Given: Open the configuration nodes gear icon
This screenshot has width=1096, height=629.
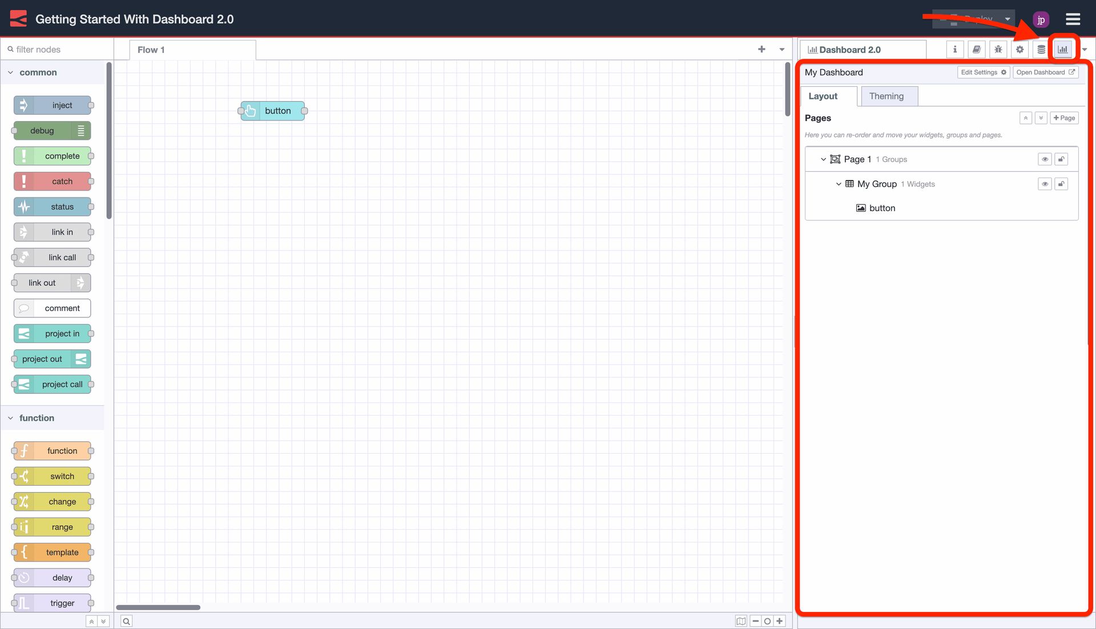Looking at the screenshot, I should (1020, 49).
